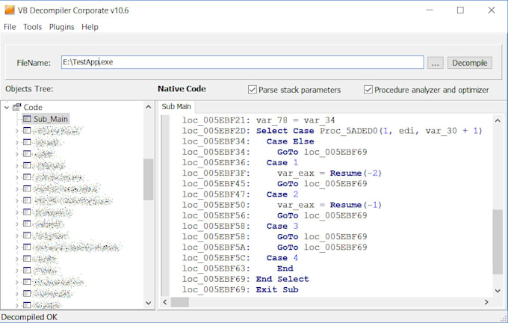The height and width of the screenshot is (323, 508).
Task: Minimize the VB Decompiler window
Action: pyautogui.click(x=430, y=10)
